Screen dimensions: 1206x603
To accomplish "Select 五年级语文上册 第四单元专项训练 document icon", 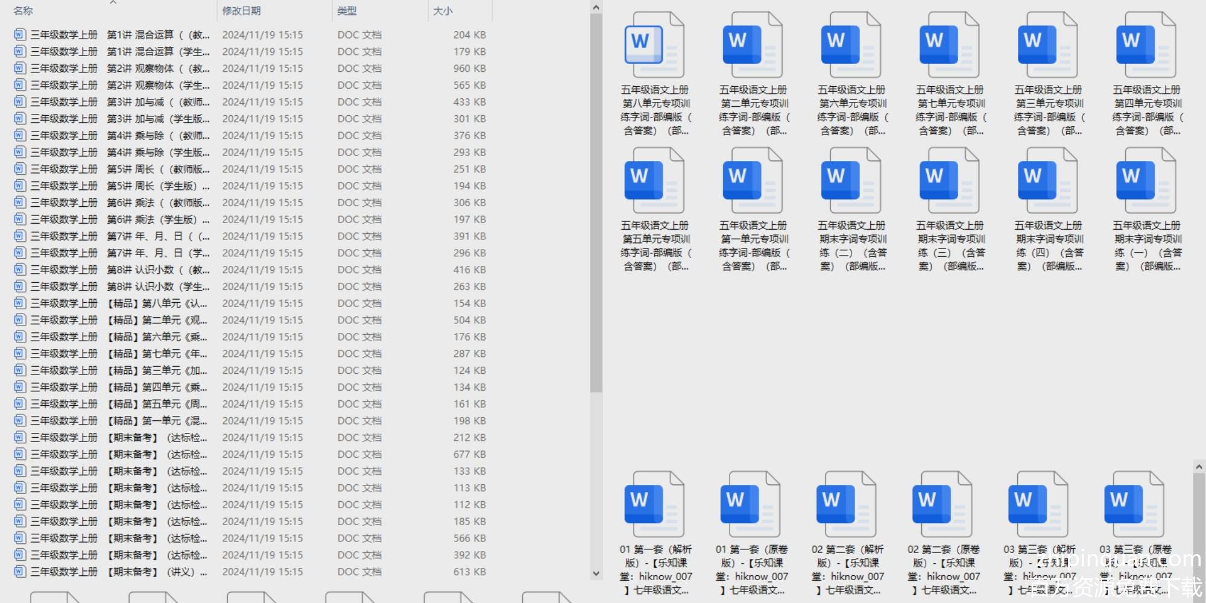I will click(x=1146, y=45).
